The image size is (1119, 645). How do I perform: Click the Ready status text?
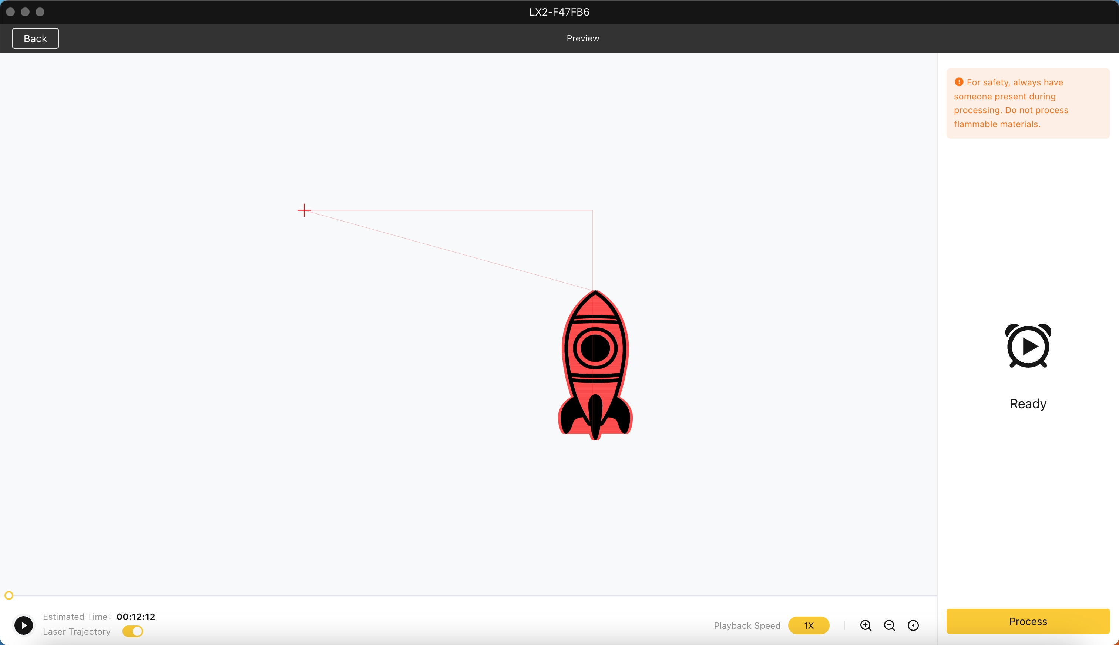(1028, 404)
